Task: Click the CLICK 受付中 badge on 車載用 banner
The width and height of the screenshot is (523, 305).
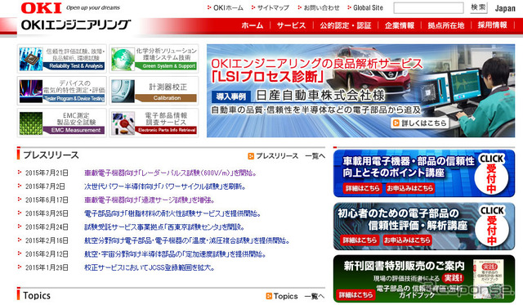Action: pyautogui.click(x=492, y=174)
